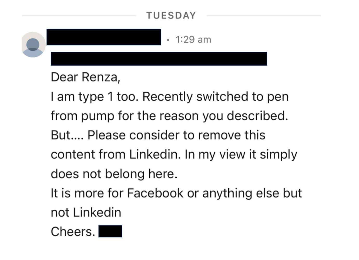Click the sender's default profile avatar
Screen dimensions: 359x260
tap(33, 45)
